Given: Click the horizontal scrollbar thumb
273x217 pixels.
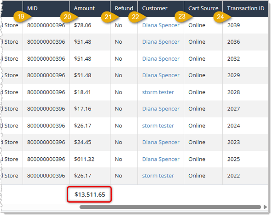Looking at the screenshot, I should click(x=170, y=207).
